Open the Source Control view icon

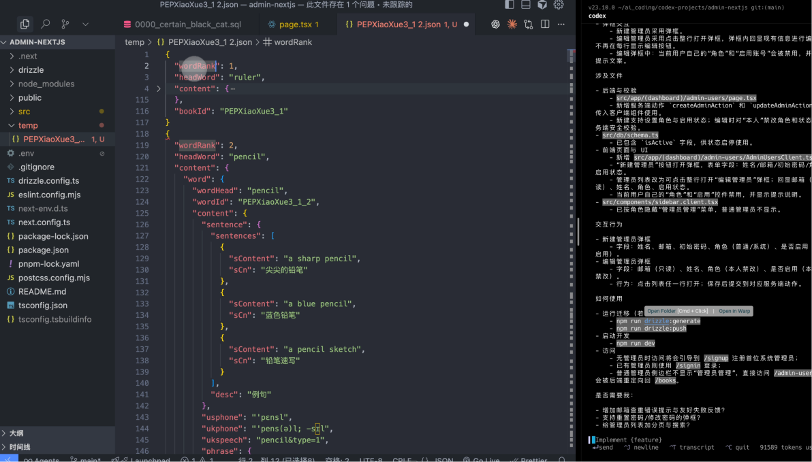65,24
